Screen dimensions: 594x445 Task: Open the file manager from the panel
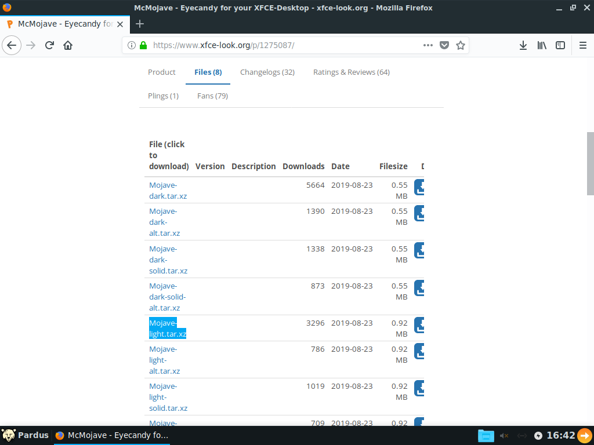[x=486, y=436]
